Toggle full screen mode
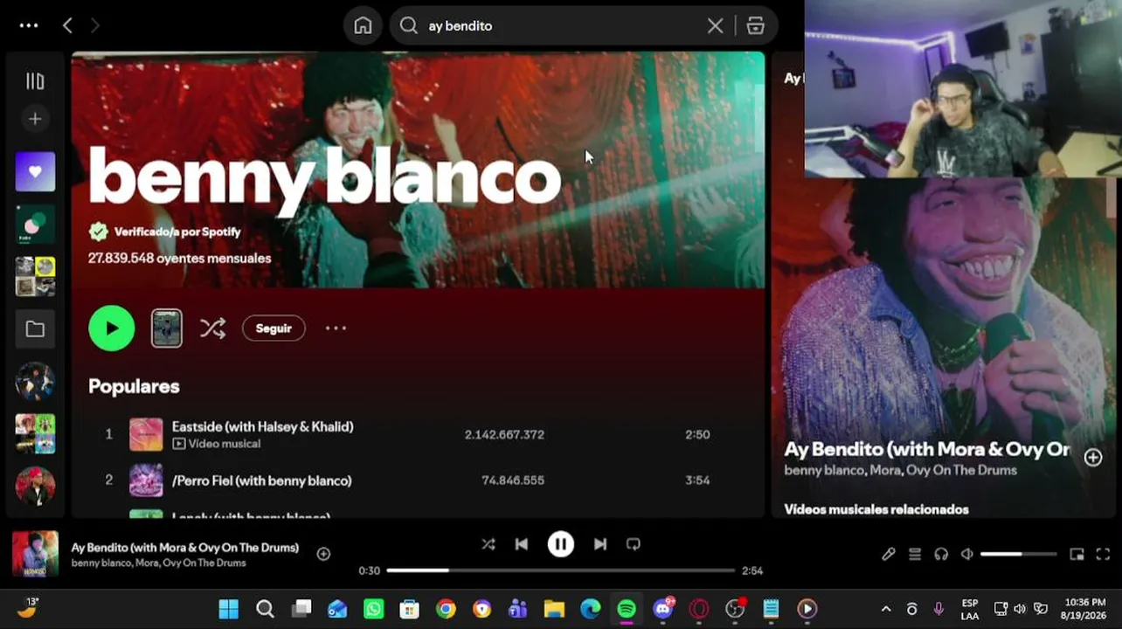1122x629 pixels. click(x=1103, y=554)
